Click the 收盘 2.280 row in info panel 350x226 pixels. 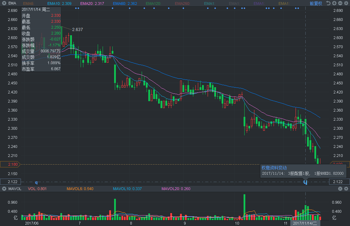point(41,33)
